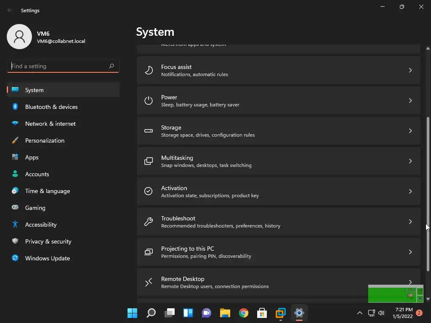The height and width of the screenshot is (323, 431).
Task: Open the notification badge showing 2
Action: [419, 313]
